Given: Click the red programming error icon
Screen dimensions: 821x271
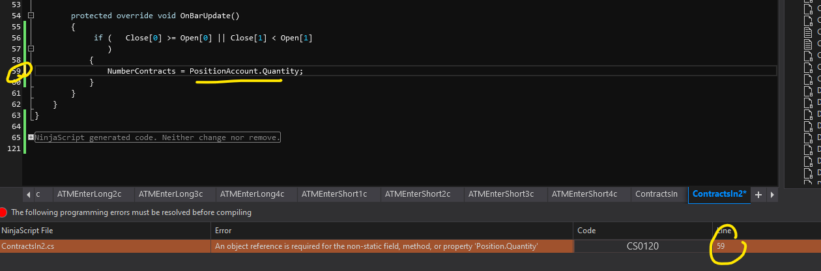Looking at the screenshot, I should pyautogui.click(x=4, y=212).
